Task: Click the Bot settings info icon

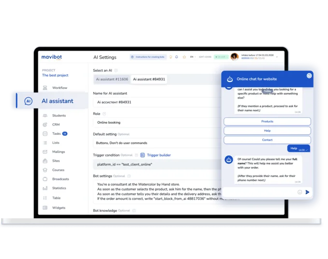Action: click(129, 176)
